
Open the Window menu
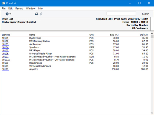click(31, 9)
